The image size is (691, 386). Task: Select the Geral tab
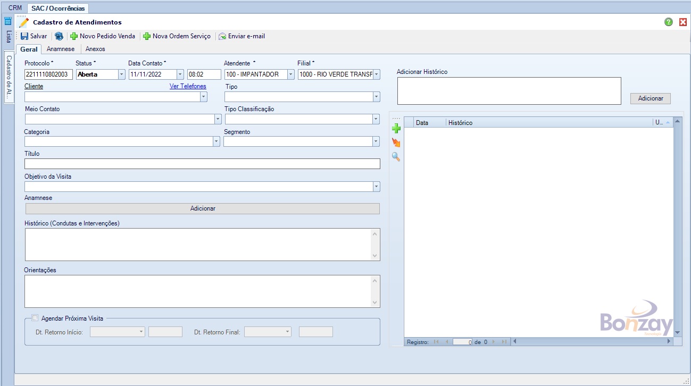coord(29,49)
